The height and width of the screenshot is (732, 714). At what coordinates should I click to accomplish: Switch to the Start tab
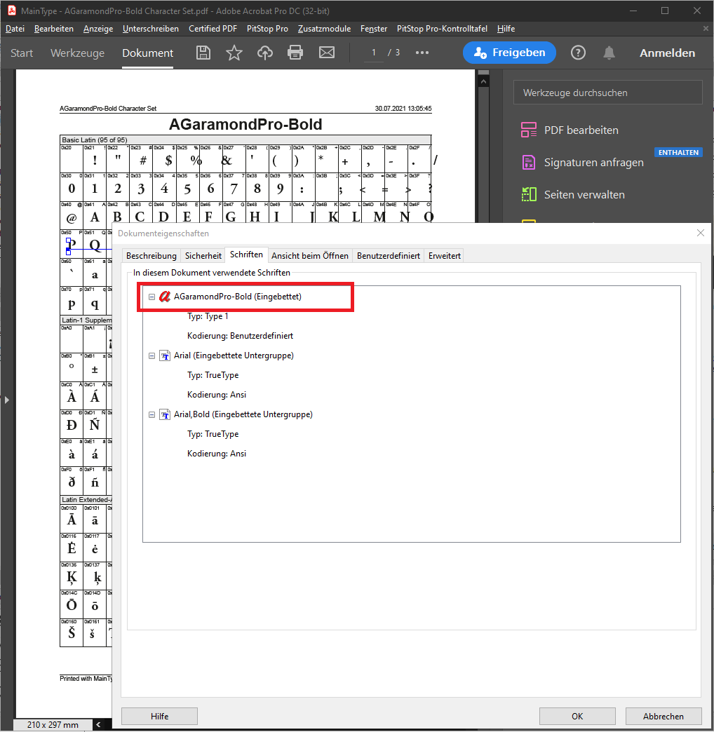(22, 53)
